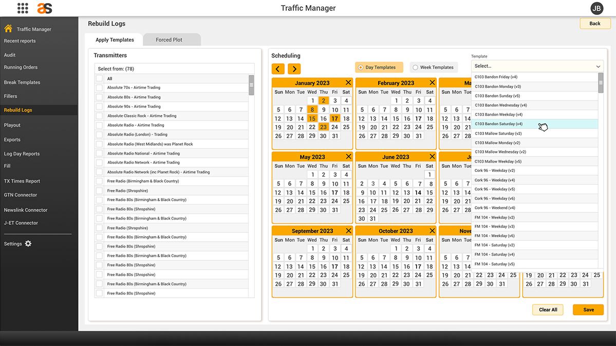This screenshot has height=346, width=616.
Task: Tick Absolute Radio National checkbox
Action: coord(99,153)
